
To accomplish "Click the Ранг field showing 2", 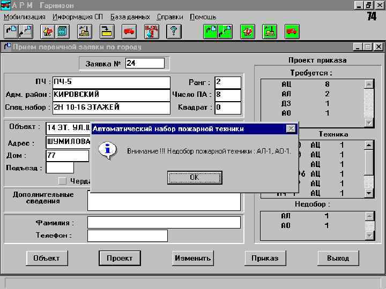I will click(228, 82).
